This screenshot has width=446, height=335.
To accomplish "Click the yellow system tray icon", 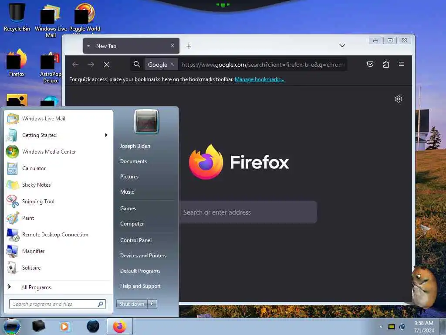I will (x=392, y=327).
